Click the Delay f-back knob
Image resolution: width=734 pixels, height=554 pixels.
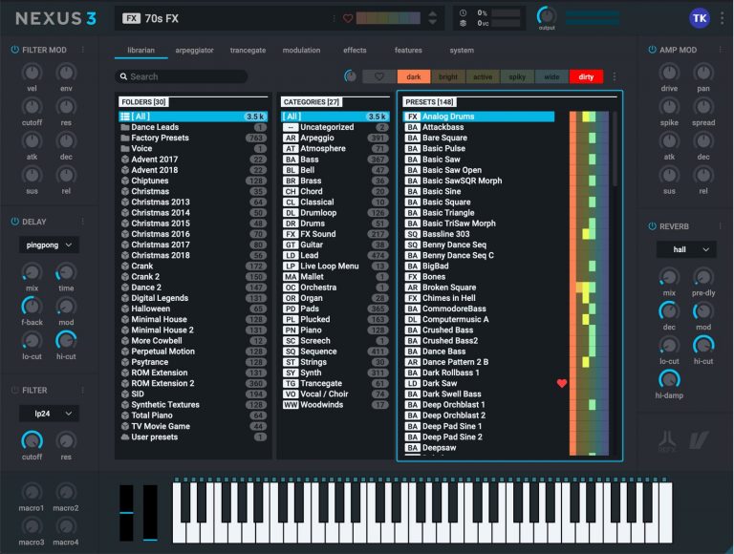[32, 307]
